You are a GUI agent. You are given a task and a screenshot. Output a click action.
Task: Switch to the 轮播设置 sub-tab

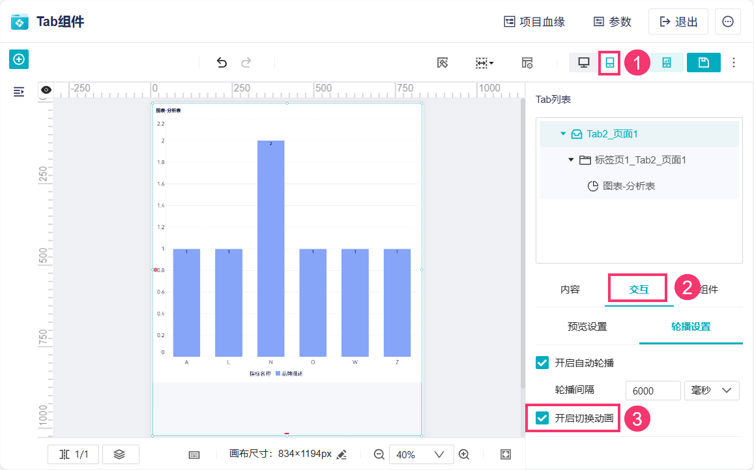tap(691, 327)
